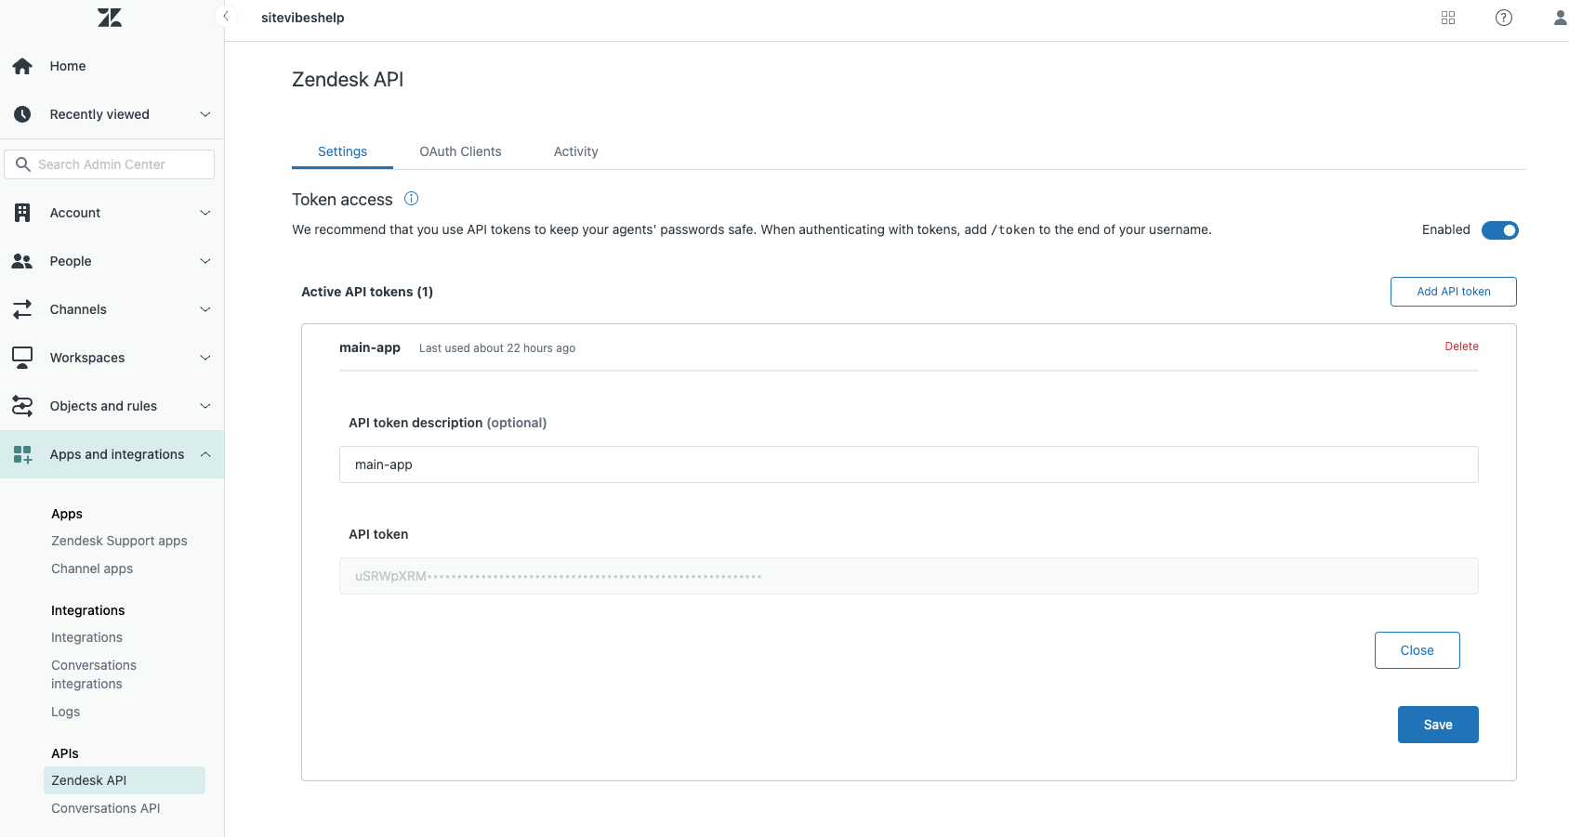
Task: Click the Add API token button
Action: 1453,292
